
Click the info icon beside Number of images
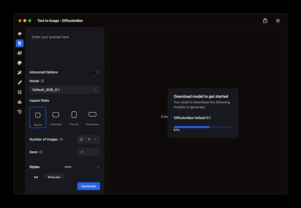(x=61, y=139)
